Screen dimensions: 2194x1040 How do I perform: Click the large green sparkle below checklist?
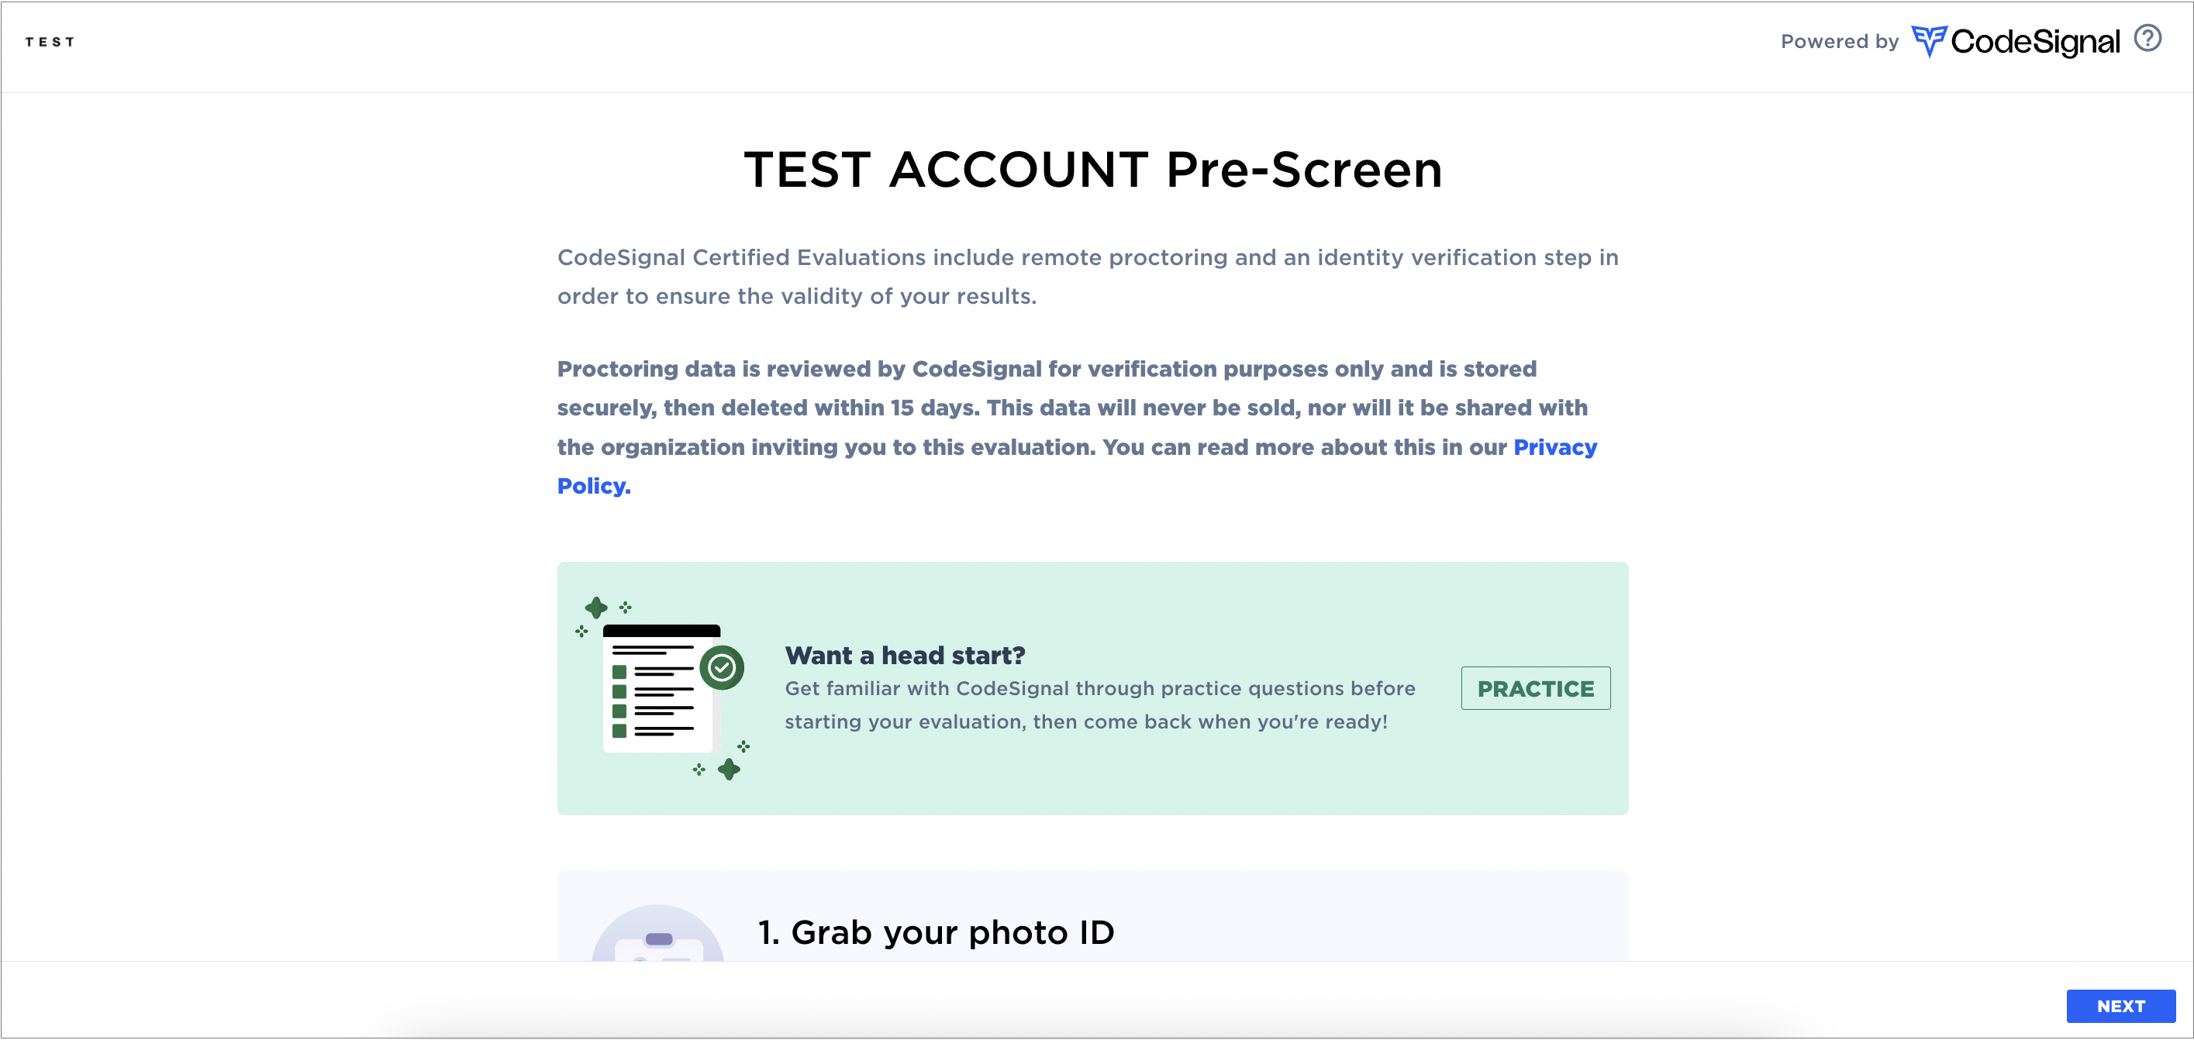729,770
